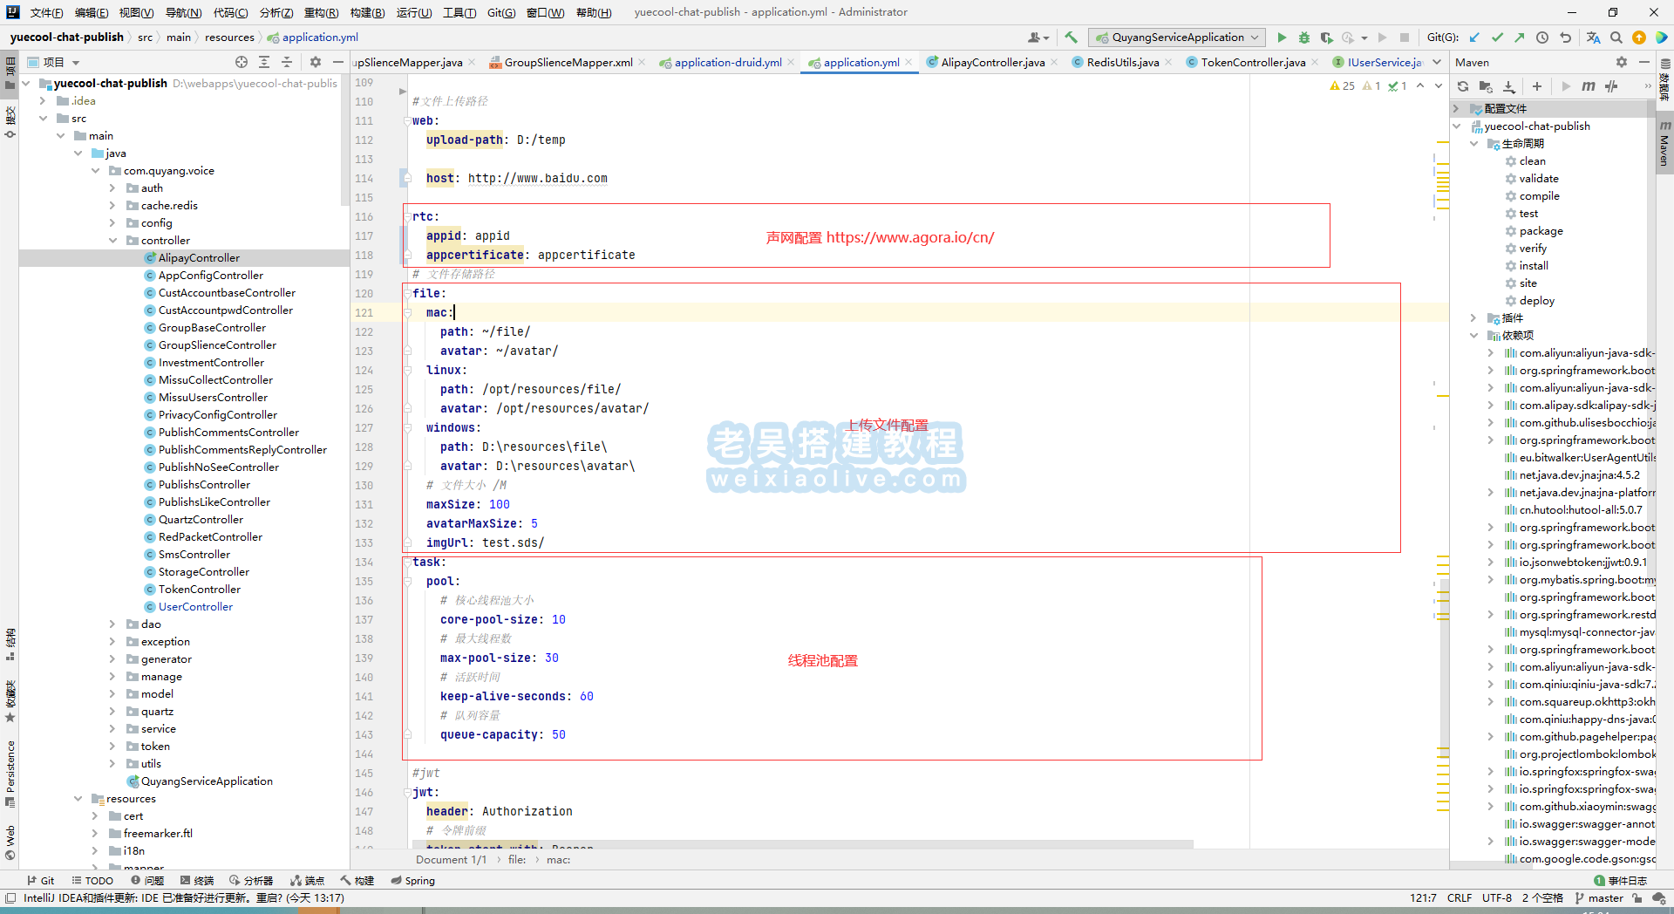Screen dimensions: 1674x914
Task: Open the run configuration dropdown
Action: (1177, 38)
